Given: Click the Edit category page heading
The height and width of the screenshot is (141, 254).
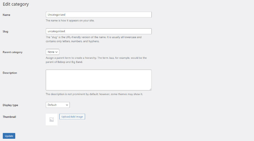Looking at the screenshot, I should pos(16,4).
